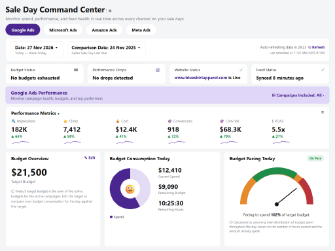Expand the Comparison Date dropdown
Viewport: 335px width, 251px height.
coord(106,50)
